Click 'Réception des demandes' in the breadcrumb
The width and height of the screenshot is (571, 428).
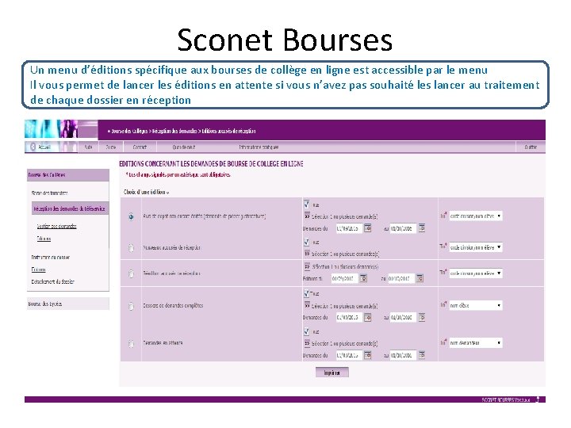point(174,131)
